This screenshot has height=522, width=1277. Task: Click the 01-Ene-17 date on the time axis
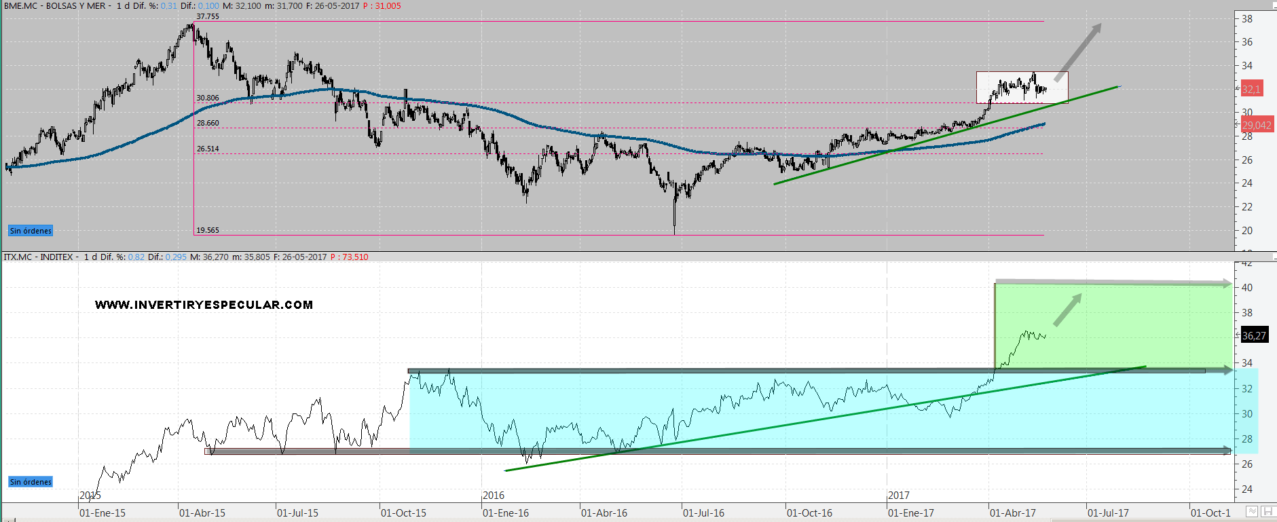pos(910,513)
